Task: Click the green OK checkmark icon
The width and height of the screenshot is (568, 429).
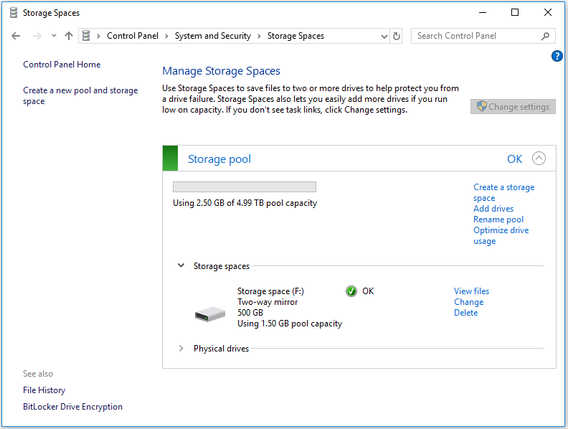Action: pyautogui.click(x=351, y=291)
